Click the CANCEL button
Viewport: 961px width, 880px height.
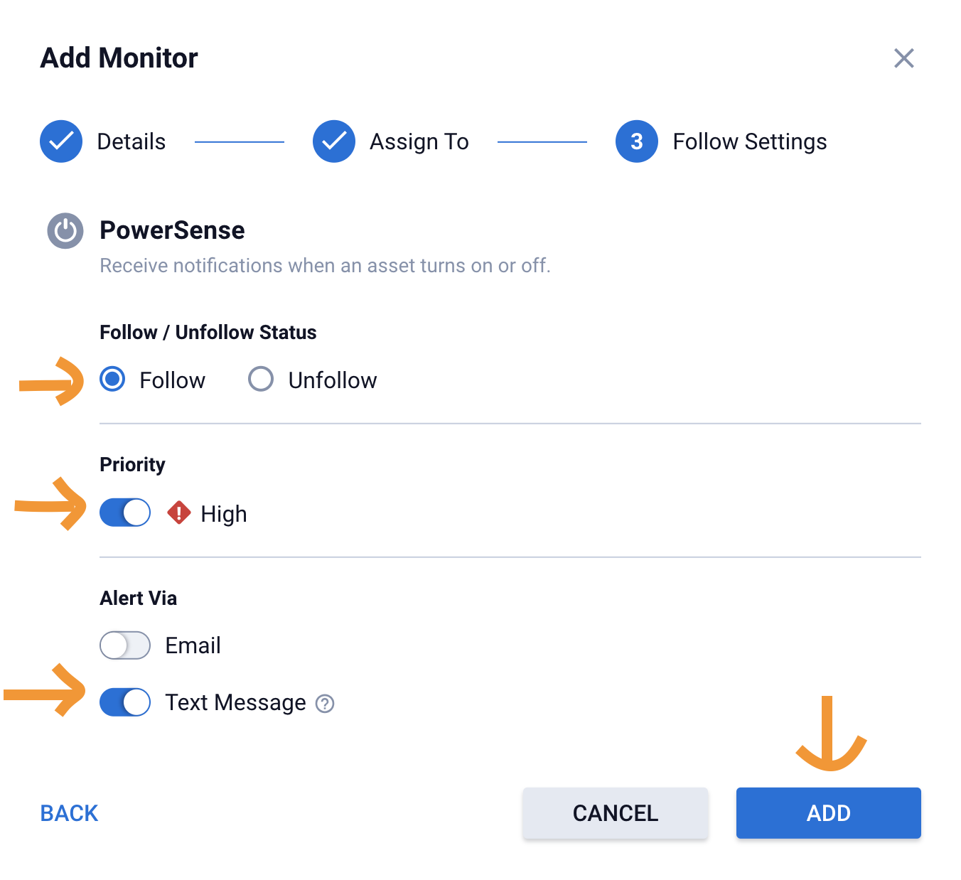[x=616, y=813]
